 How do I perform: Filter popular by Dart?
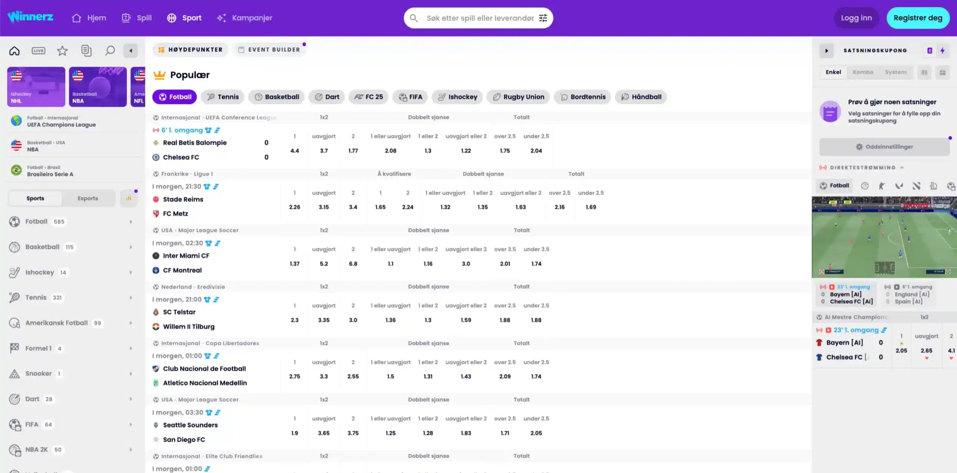click(327, 97)
